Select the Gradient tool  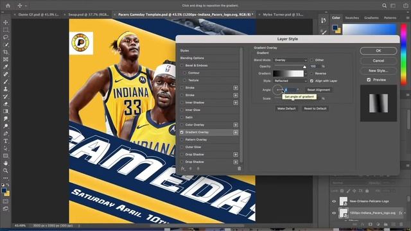point(6,111)
